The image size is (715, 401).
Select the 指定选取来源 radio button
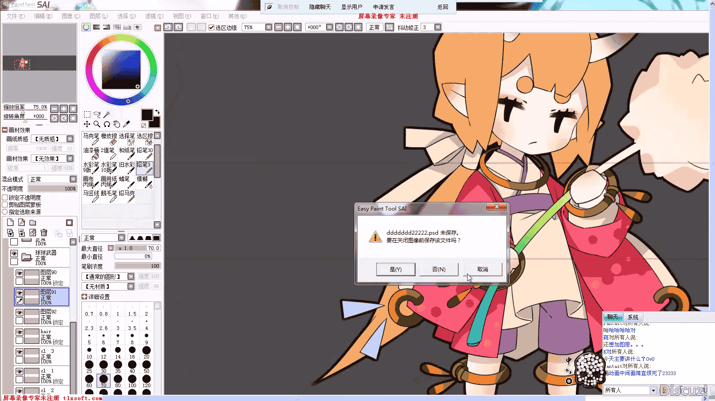click(5, 212)
